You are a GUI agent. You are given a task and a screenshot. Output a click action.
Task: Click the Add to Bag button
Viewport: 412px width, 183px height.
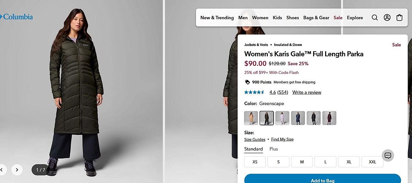[322, 179]
